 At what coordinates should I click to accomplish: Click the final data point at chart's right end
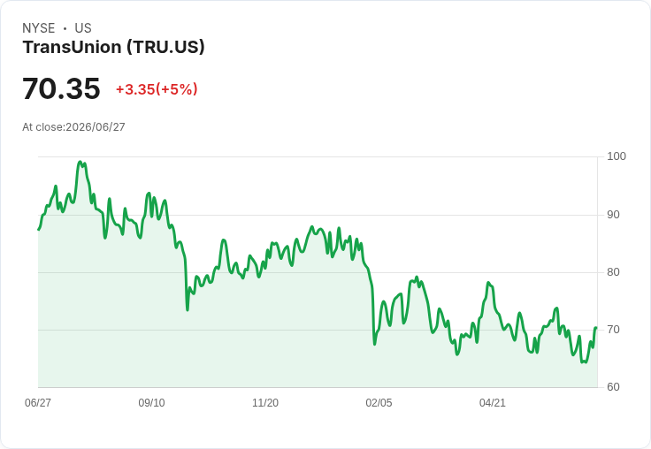click(x=596, y=328)
